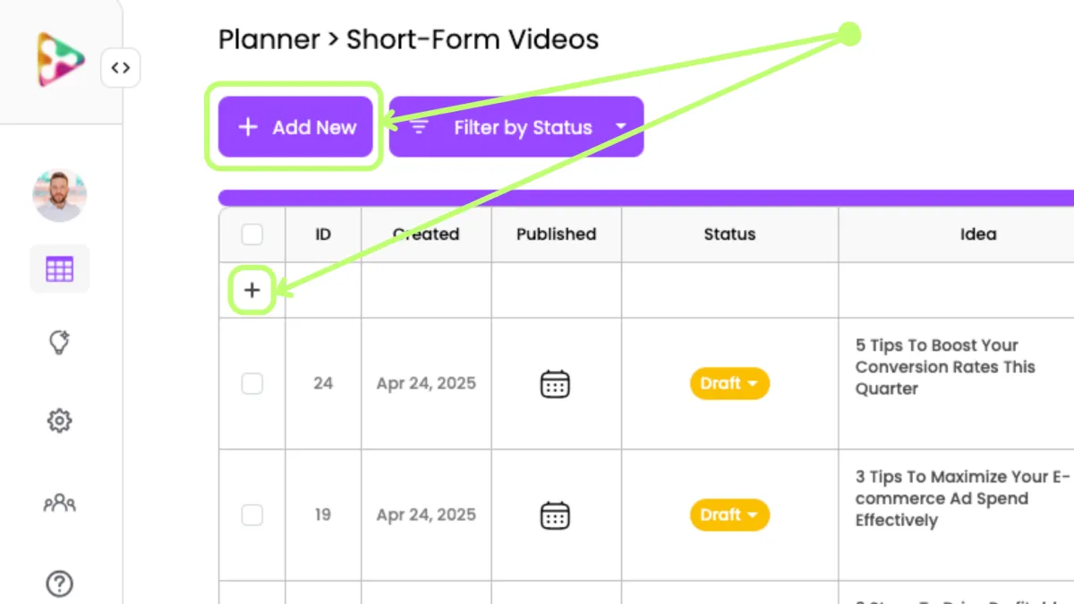Check the checkbox for row ID 19

[x=252, y=515]
